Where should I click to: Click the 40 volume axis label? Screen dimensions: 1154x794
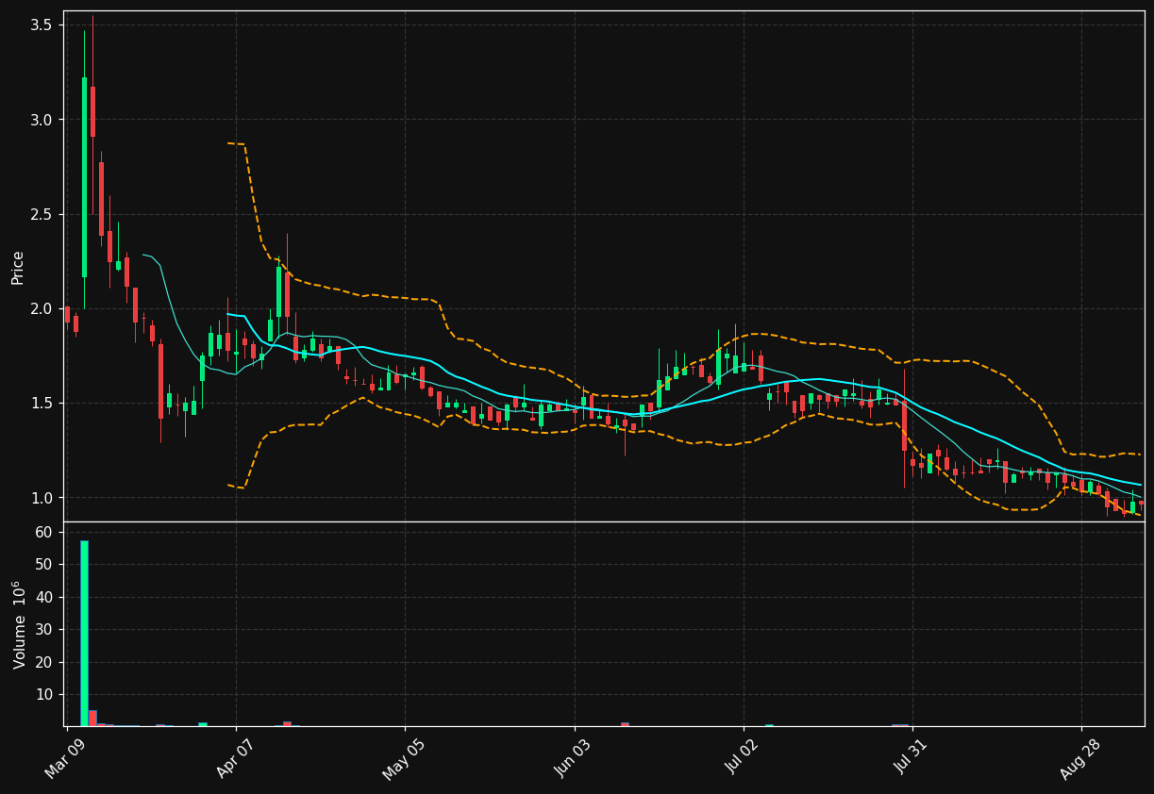point(43,597)
